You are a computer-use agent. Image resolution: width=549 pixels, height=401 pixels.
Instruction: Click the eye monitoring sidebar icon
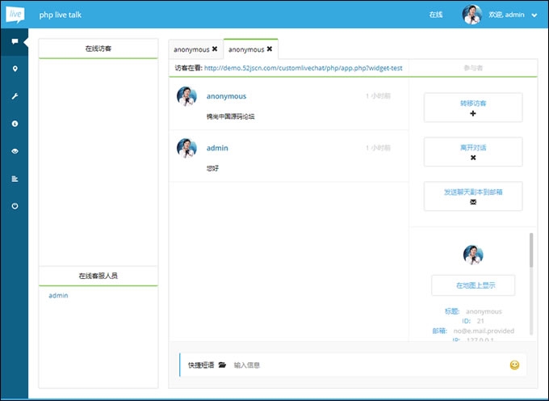(15, 151)
